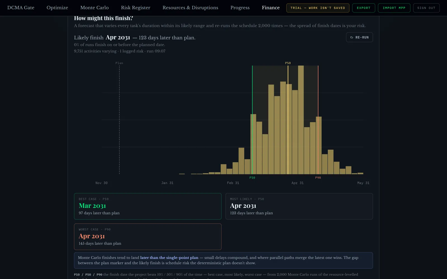Click the 'Apr 2031' likely finish date
The height and width of the screenshot is (279, 447).
click(x=118, y=38)
